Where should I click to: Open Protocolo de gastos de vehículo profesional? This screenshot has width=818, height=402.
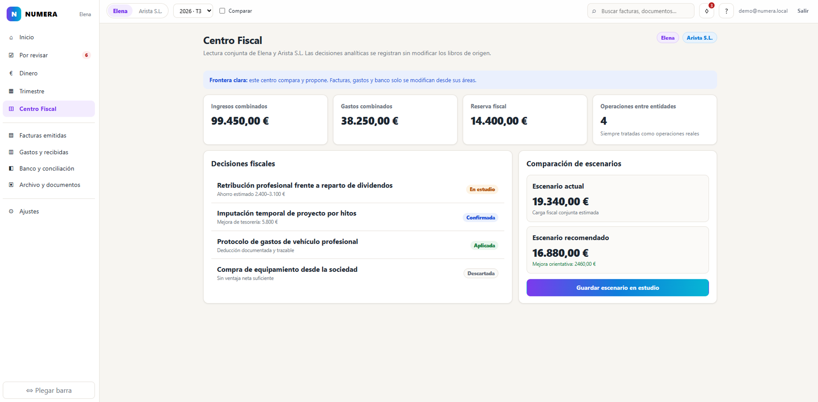[358, 245]
